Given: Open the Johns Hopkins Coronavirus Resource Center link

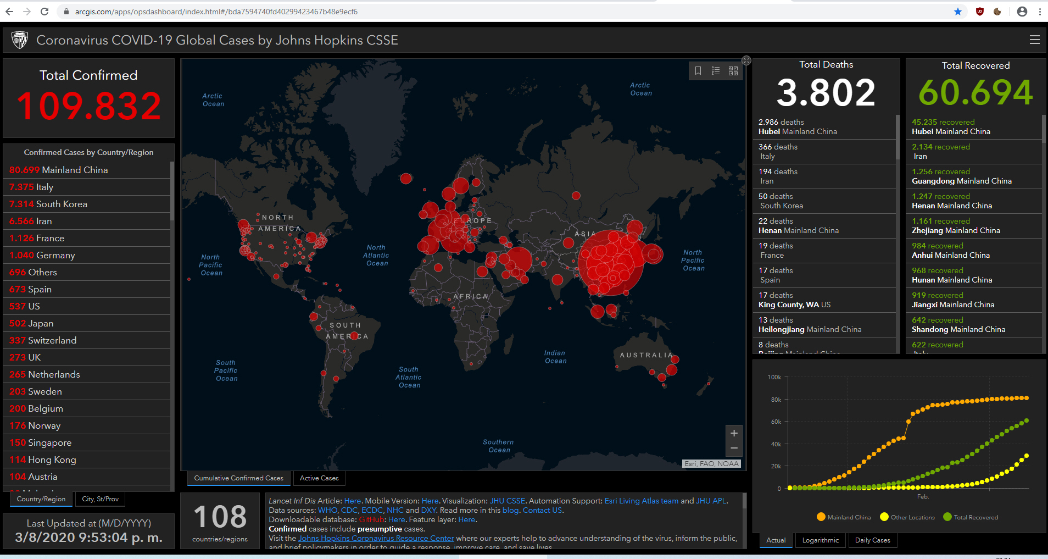Looking at the screenshot, I should (x=376, y=539).
